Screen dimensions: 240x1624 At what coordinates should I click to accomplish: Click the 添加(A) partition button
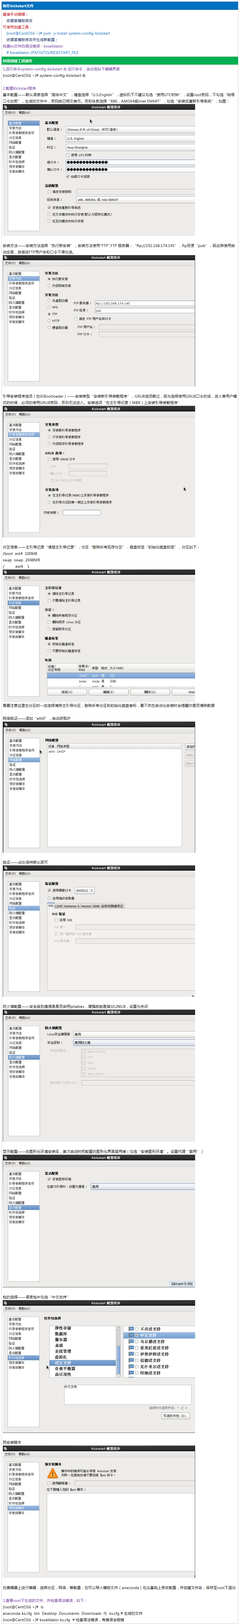tap(67, 692)
